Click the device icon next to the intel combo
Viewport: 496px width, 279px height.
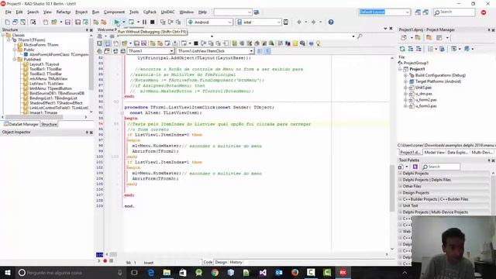[286, 22]
